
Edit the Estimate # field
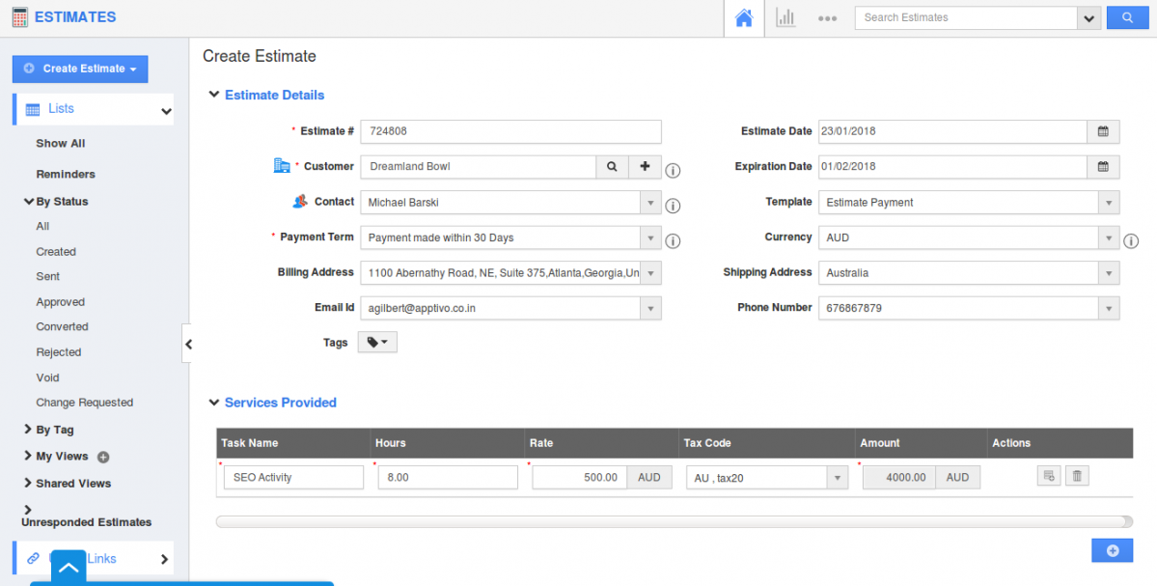510,131
